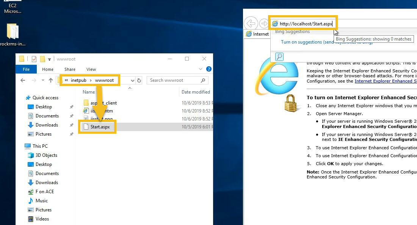Click wwwroot in the address breadcrumb
Viewport: 417px width, 225px height.
click(x=104, y=80)
